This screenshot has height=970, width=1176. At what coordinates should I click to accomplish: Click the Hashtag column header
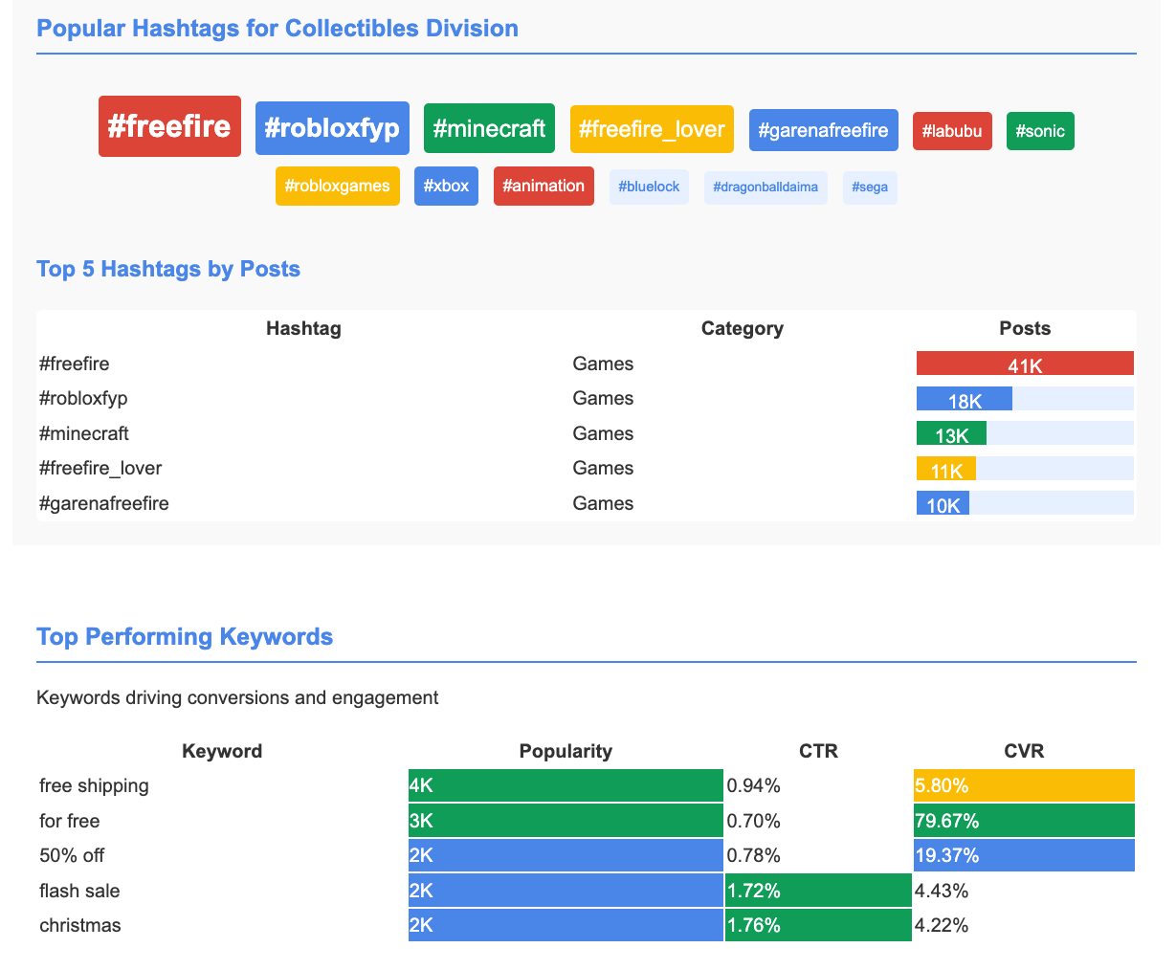[x=303, y=328]
